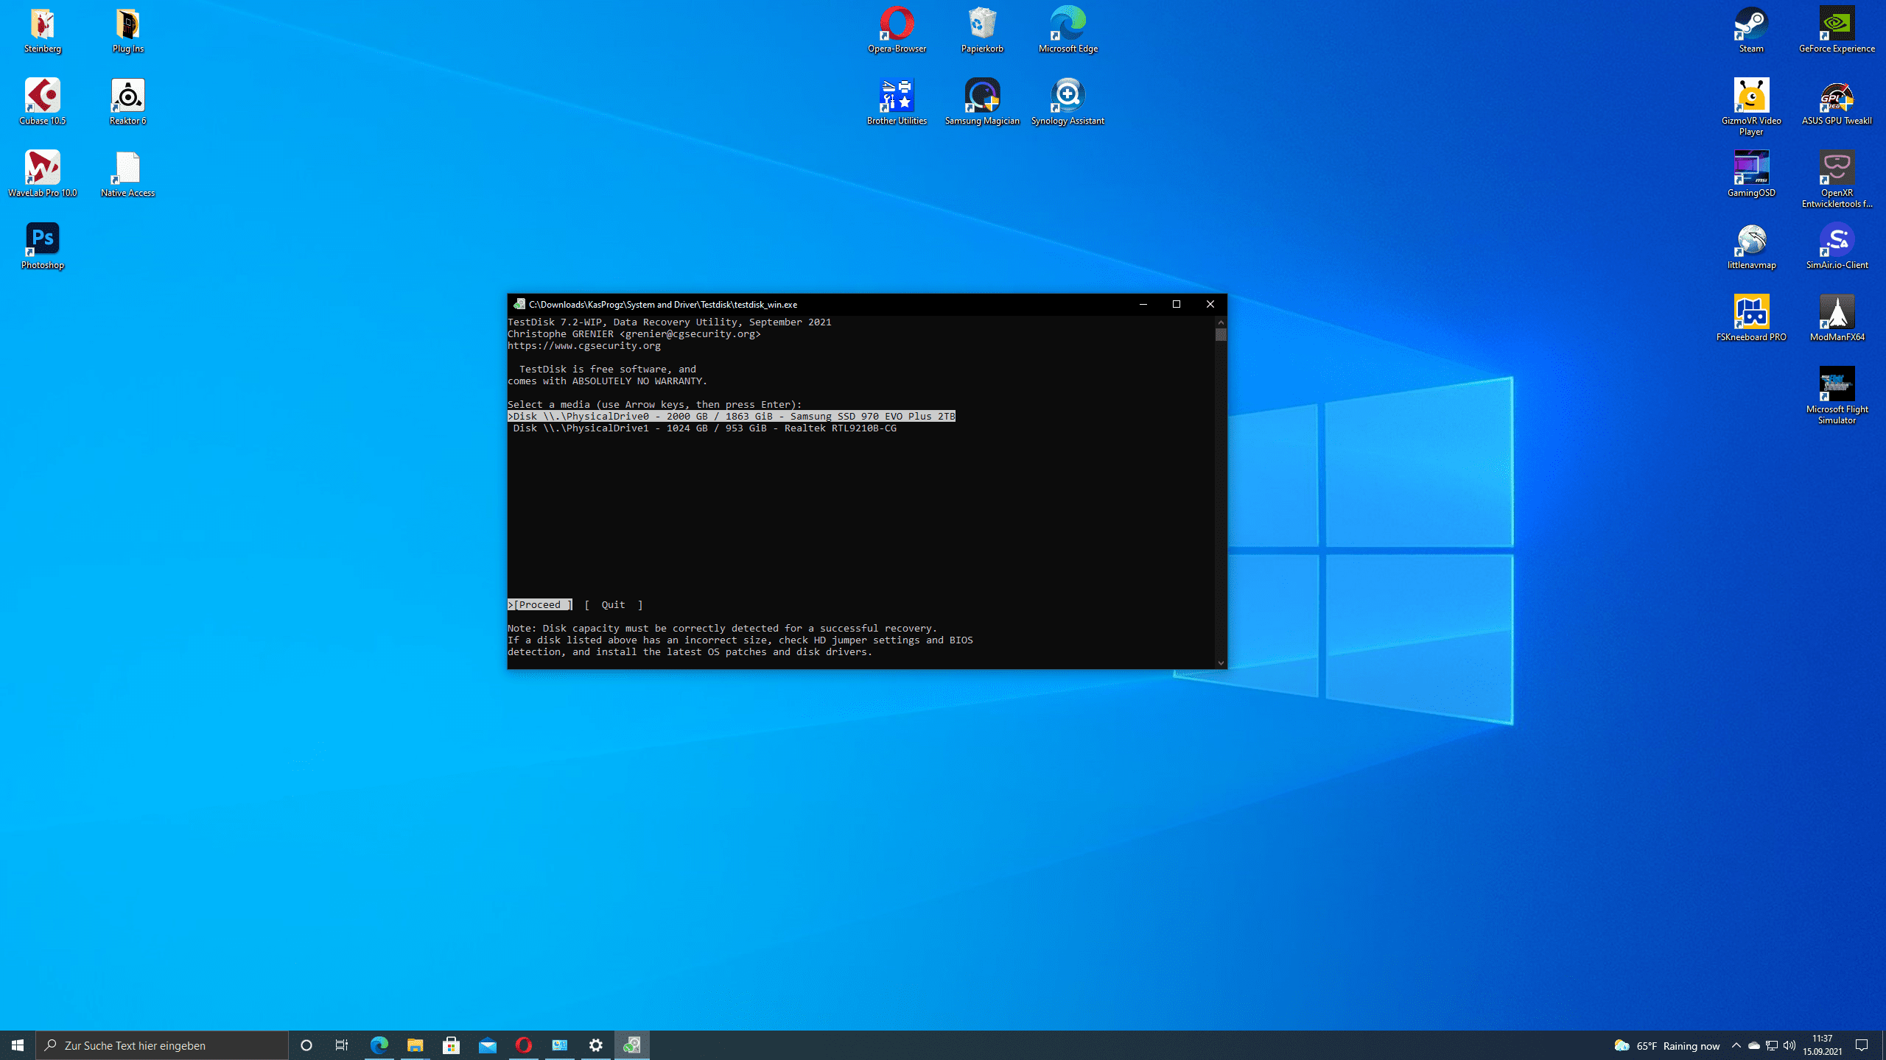Open Microsoft Store from the taskbar
This screenshot has height=1060, width=1886.
pyautogui.click(x=451, y=1045)
